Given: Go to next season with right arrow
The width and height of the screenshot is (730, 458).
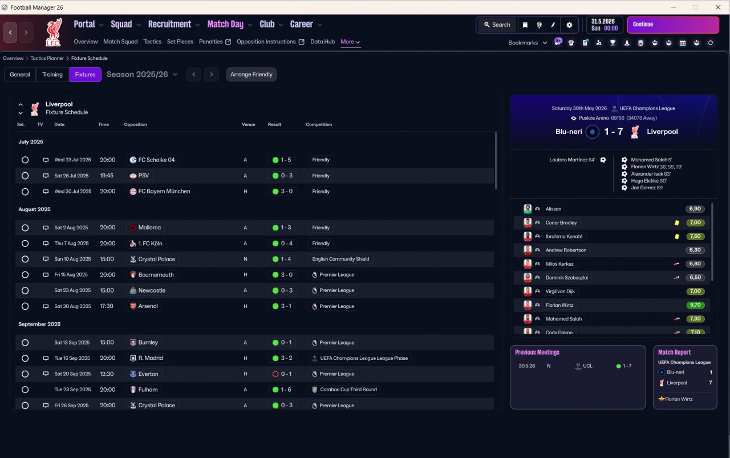Looking at the screenshot, I should click(x=212, y=75).
